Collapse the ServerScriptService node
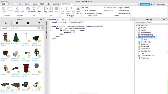168x94 pixels. (136, 37)
